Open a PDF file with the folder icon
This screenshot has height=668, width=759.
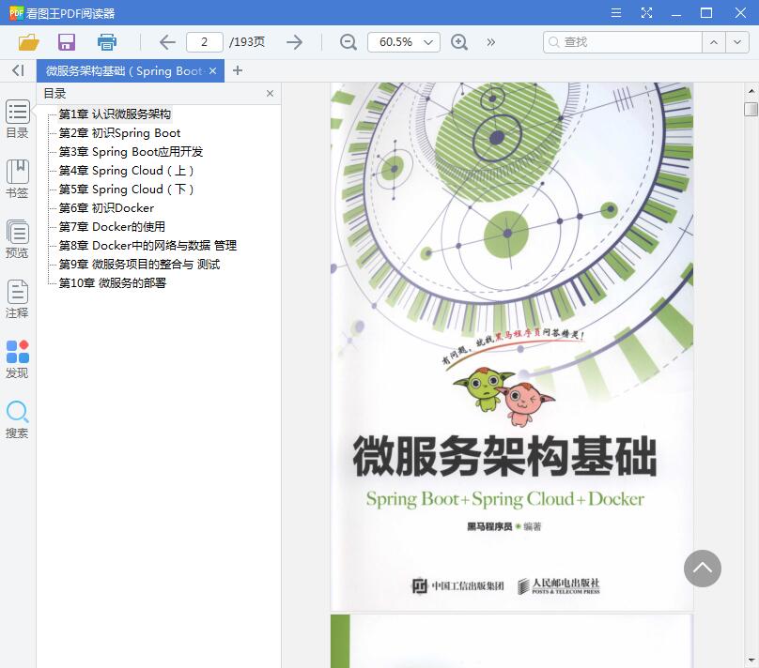tap(28, 42)
